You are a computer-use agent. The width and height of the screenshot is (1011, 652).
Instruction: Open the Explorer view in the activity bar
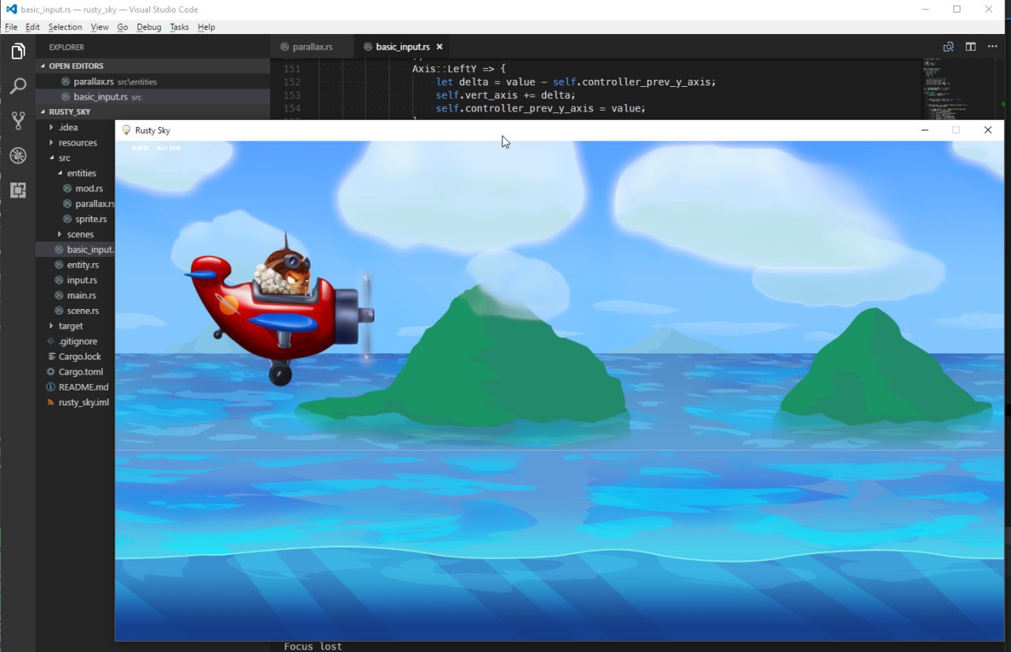coord(17,52)
